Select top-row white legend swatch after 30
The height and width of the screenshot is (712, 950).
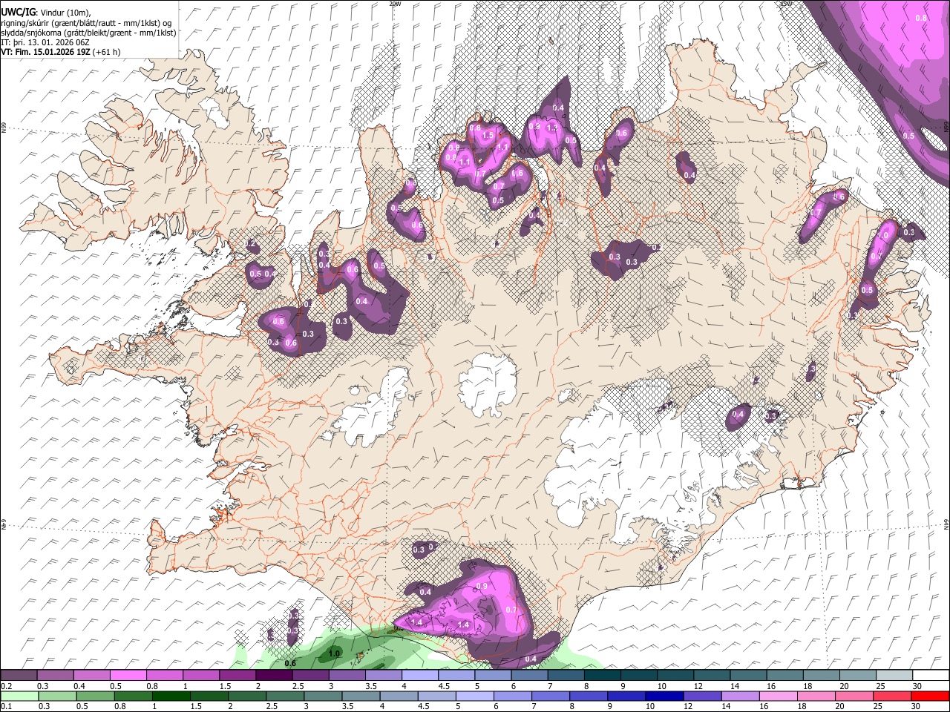(931, 676)
